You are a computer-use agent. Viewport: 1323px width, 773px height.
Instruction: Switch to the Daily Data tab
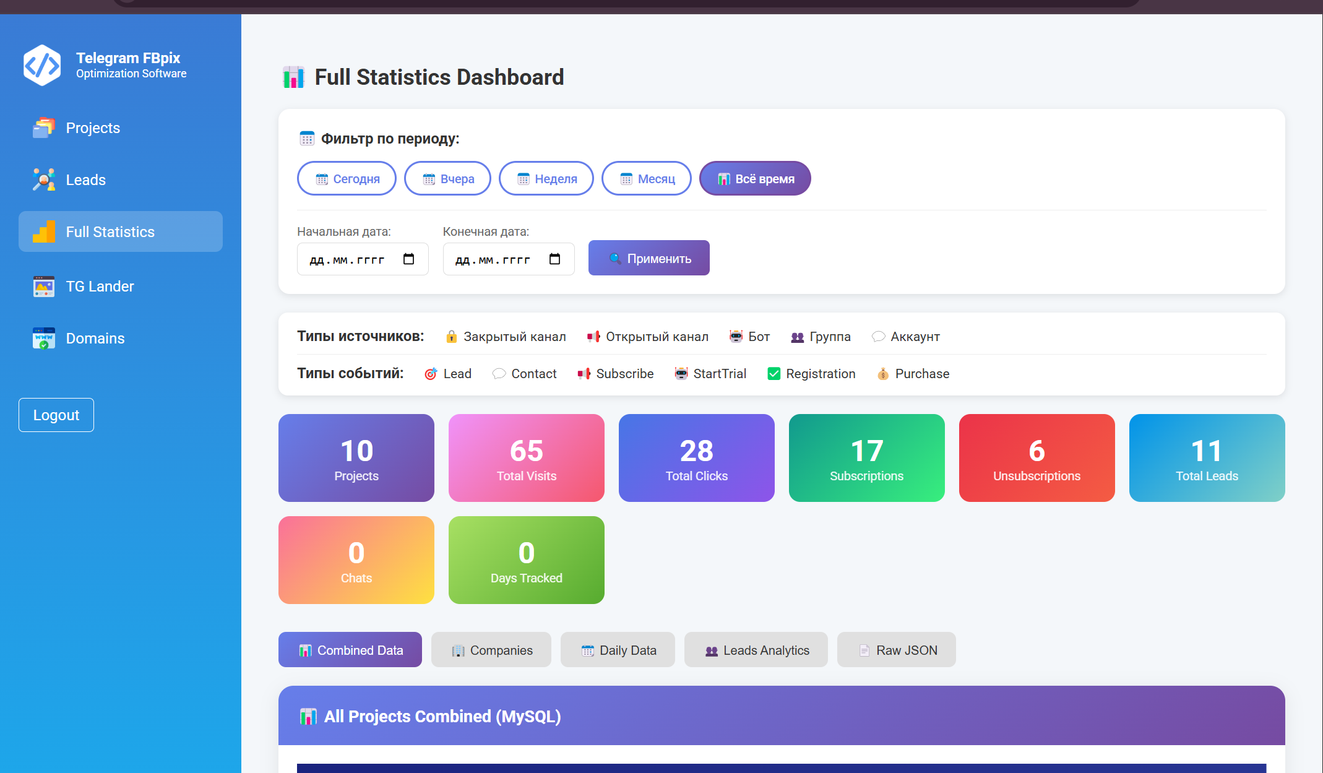click(x=618, y=650)
